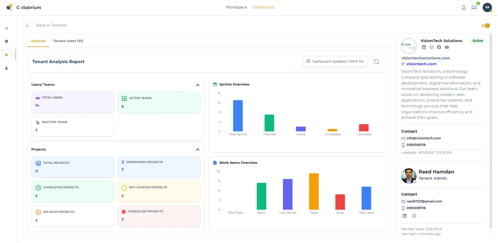Click the Dashboard Updated timestamp button

(335, 62)
